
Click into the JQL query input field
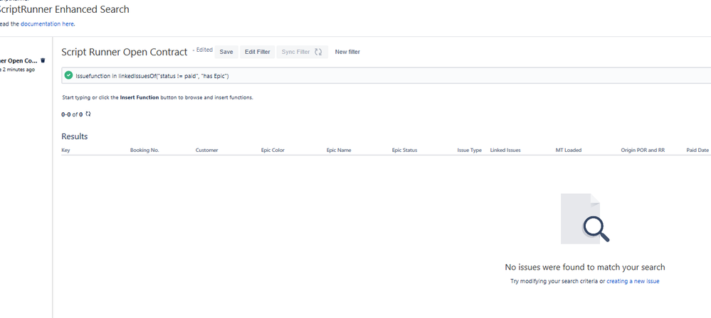386,75
